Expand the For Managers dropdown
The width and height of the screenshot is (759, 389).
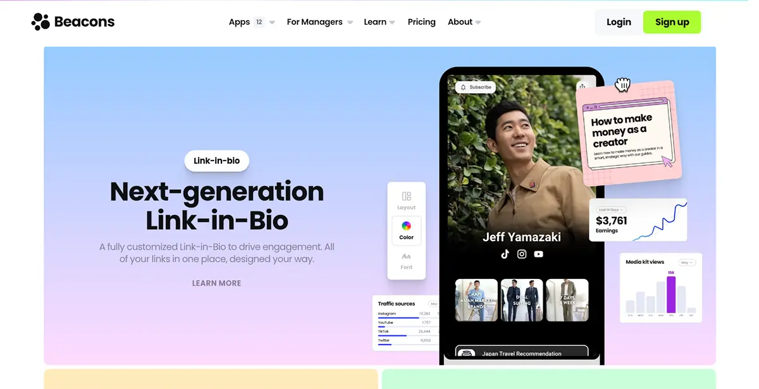[319, 22]
